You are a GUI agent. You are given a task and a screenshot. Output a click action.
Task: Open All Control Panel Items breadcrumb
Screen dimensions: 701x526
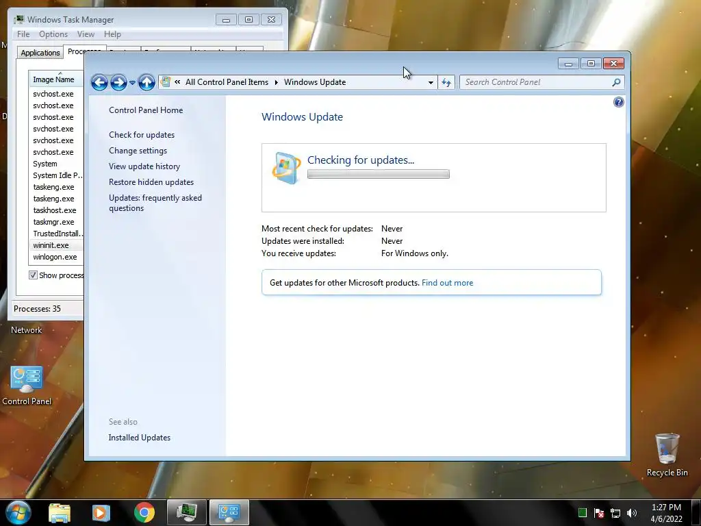coord(227,82)
